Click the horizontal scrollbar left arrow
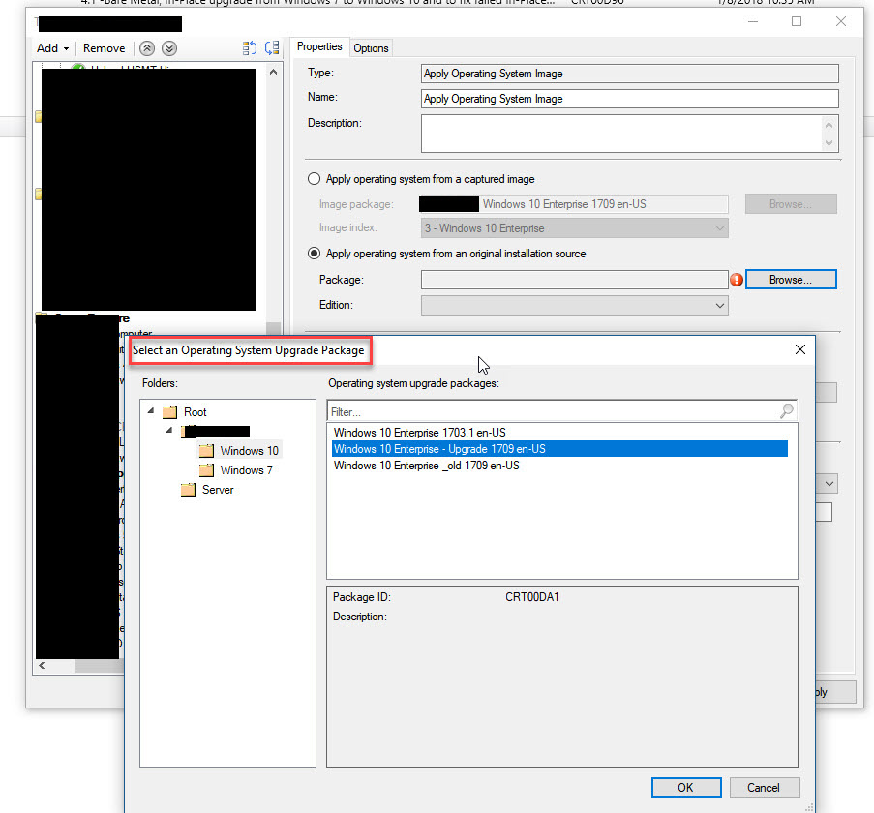 (42, 665)
